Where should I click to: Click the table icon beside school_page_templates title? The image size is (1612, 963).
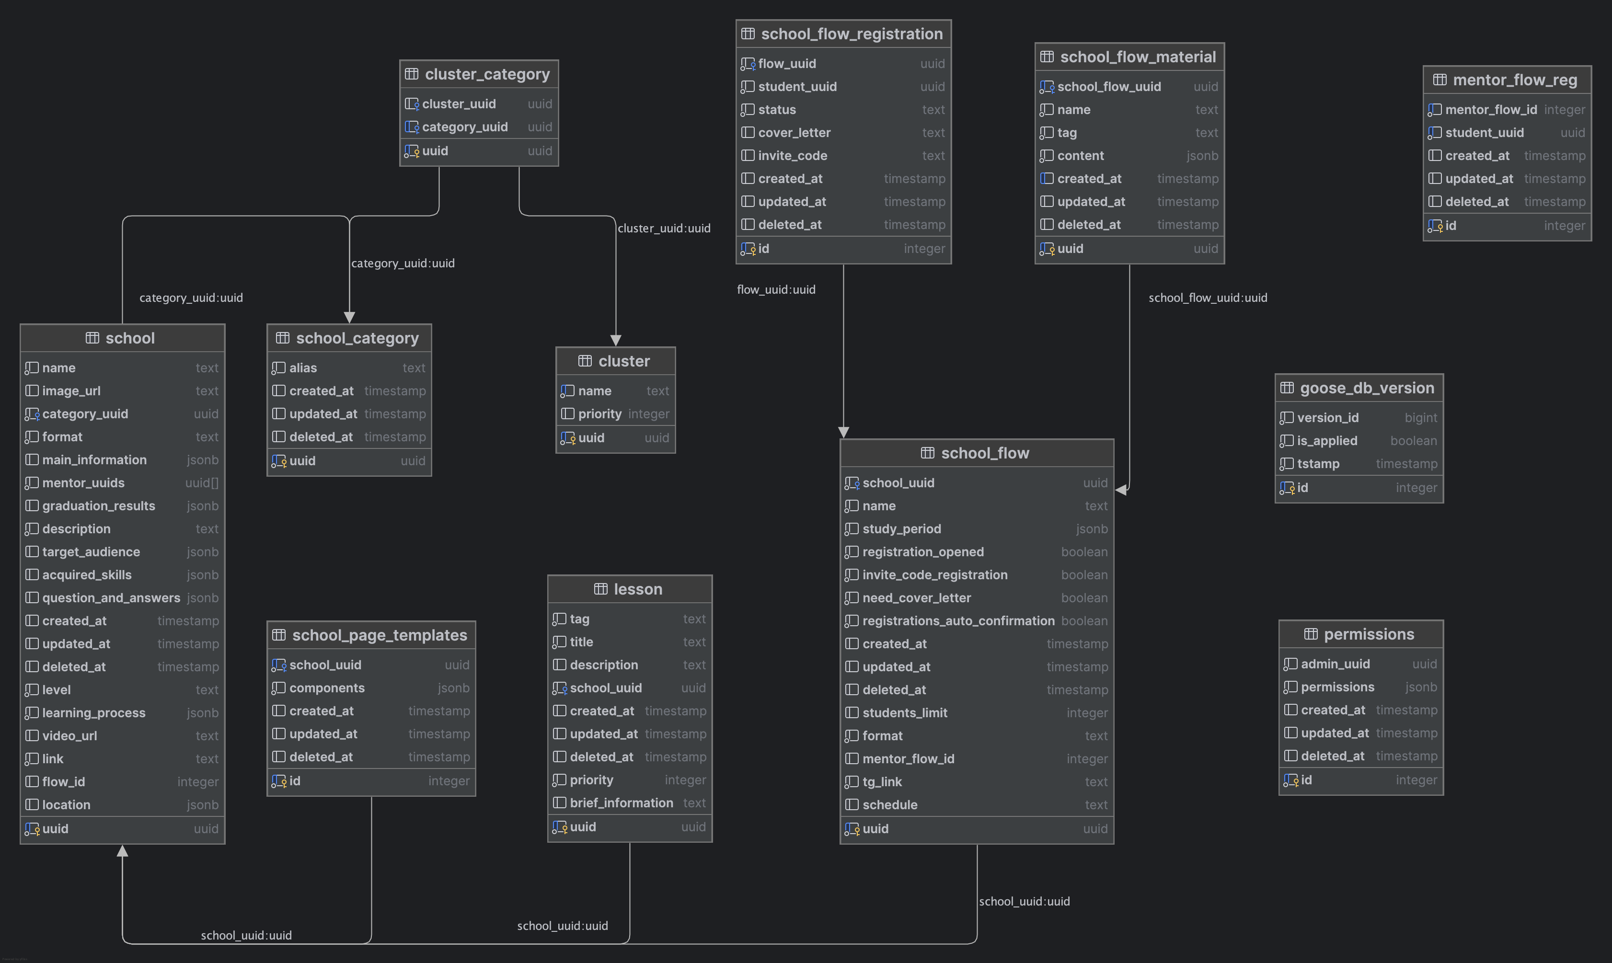[x=279, y=635]
